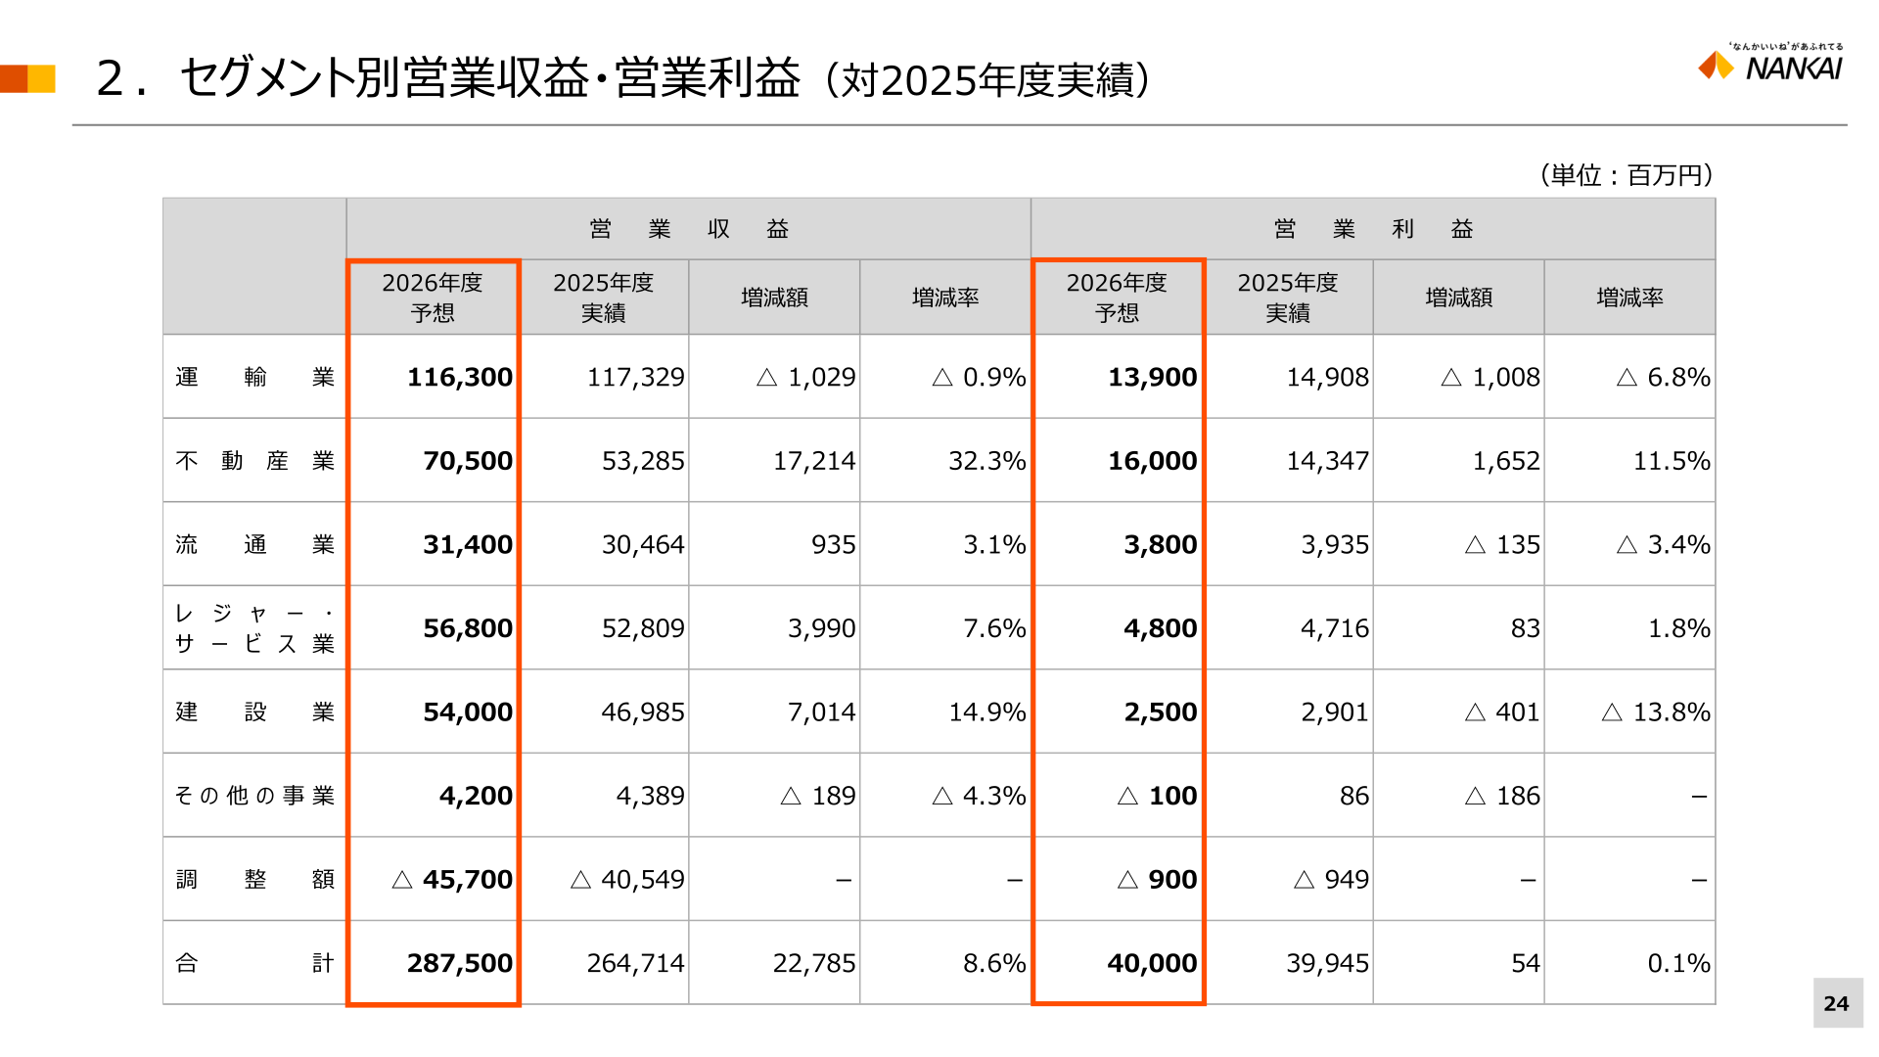Viewport: 1879px width, 1057px height.
Task: Select the 調整額 row label
Action: pyautogui.click(x=254, y=879)
